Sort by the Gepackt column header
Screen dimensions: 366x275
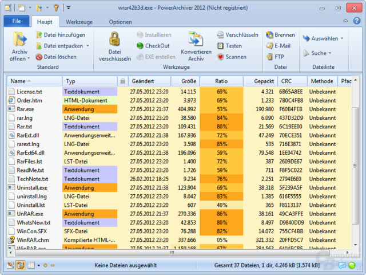point(261,81)
